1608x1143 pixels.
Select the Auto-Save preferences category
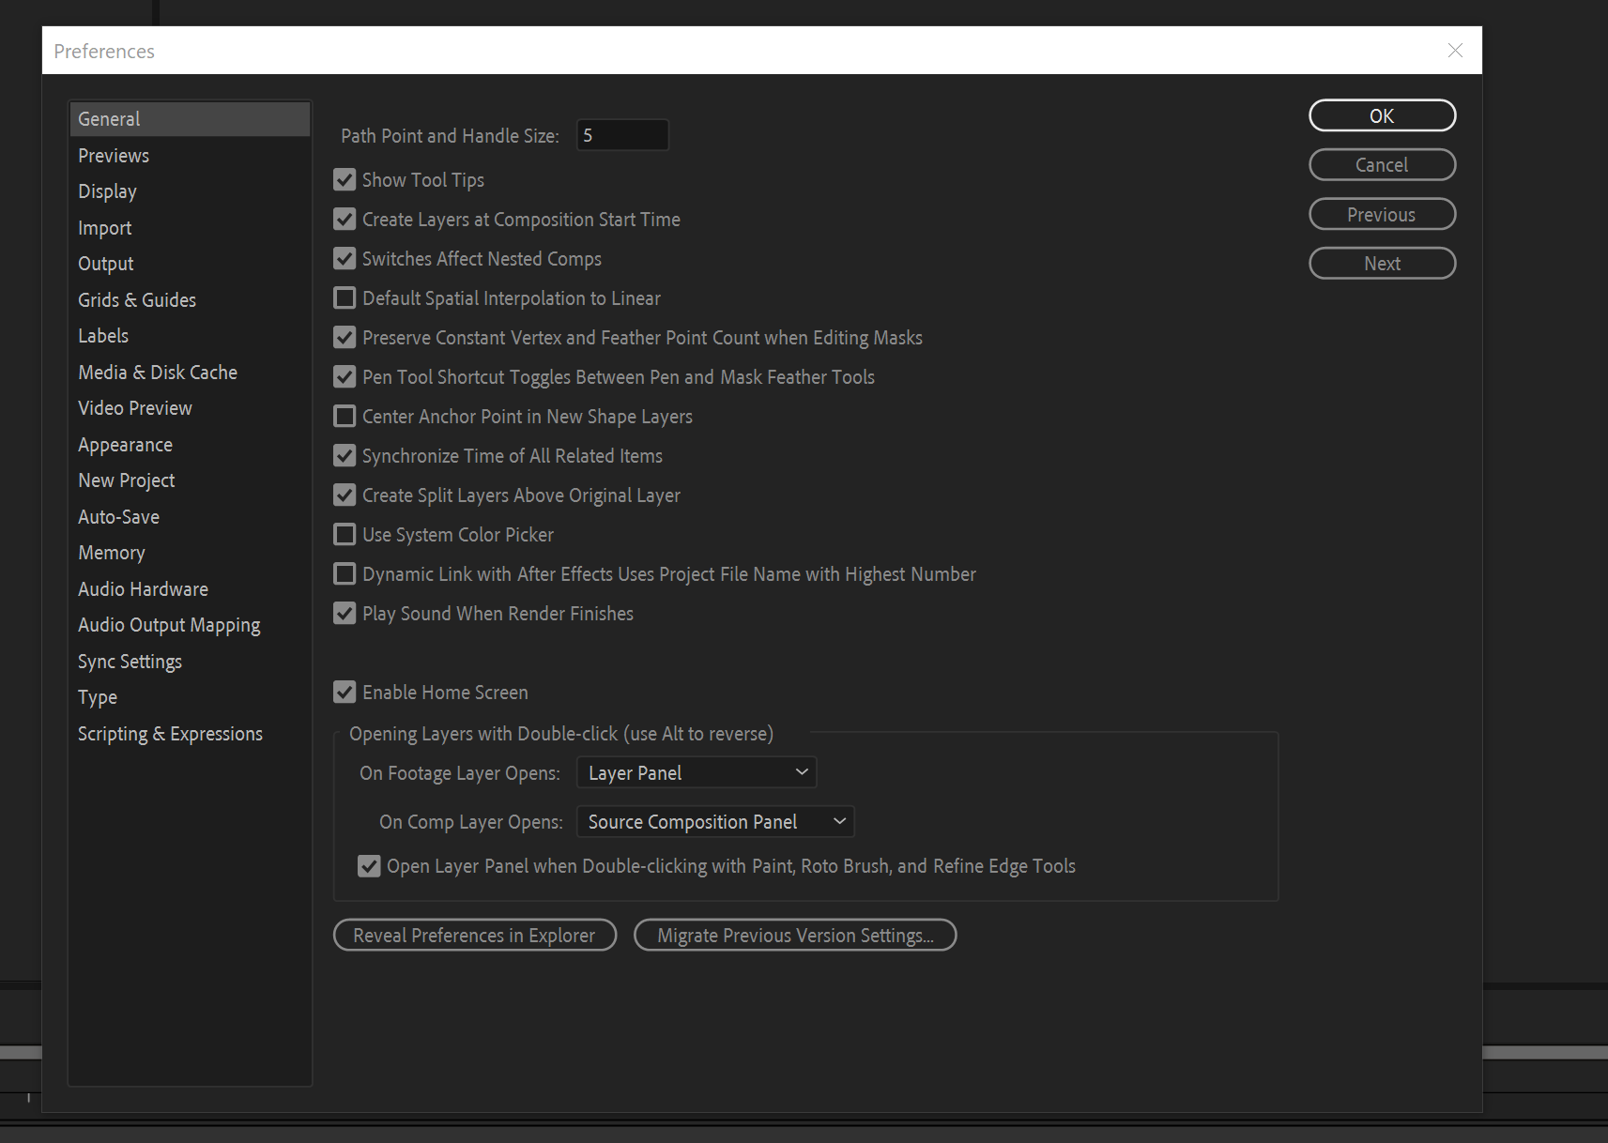tap(118, 516)
